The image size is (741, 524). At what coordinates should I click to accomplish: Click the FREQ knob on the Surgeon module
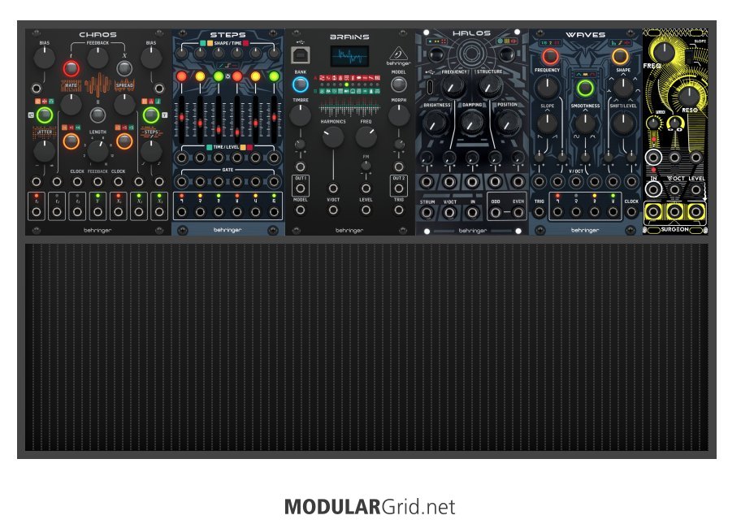pyautogui.click(x=663, y=51)
